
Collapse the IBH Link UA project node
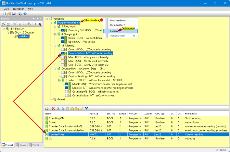tap(4, 29)
